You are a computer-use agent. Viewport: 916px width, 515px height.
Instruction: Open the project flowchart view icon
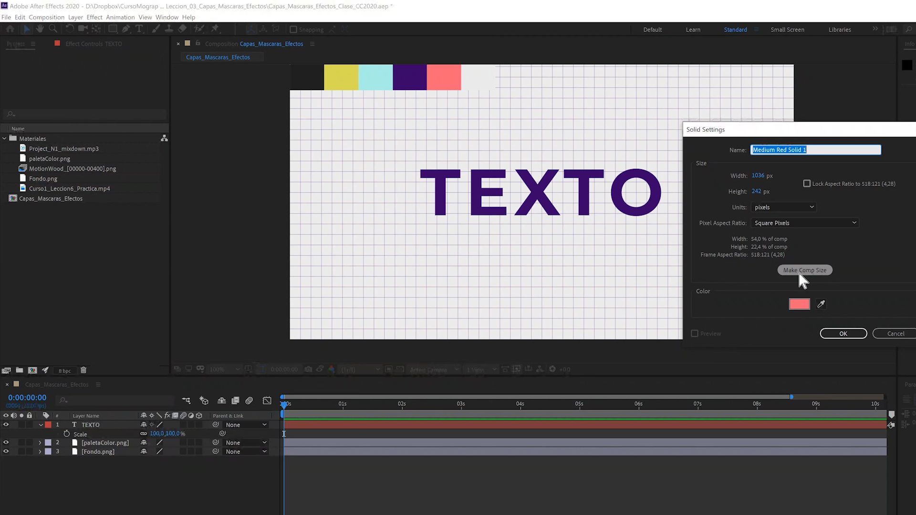tap(164, 138)
